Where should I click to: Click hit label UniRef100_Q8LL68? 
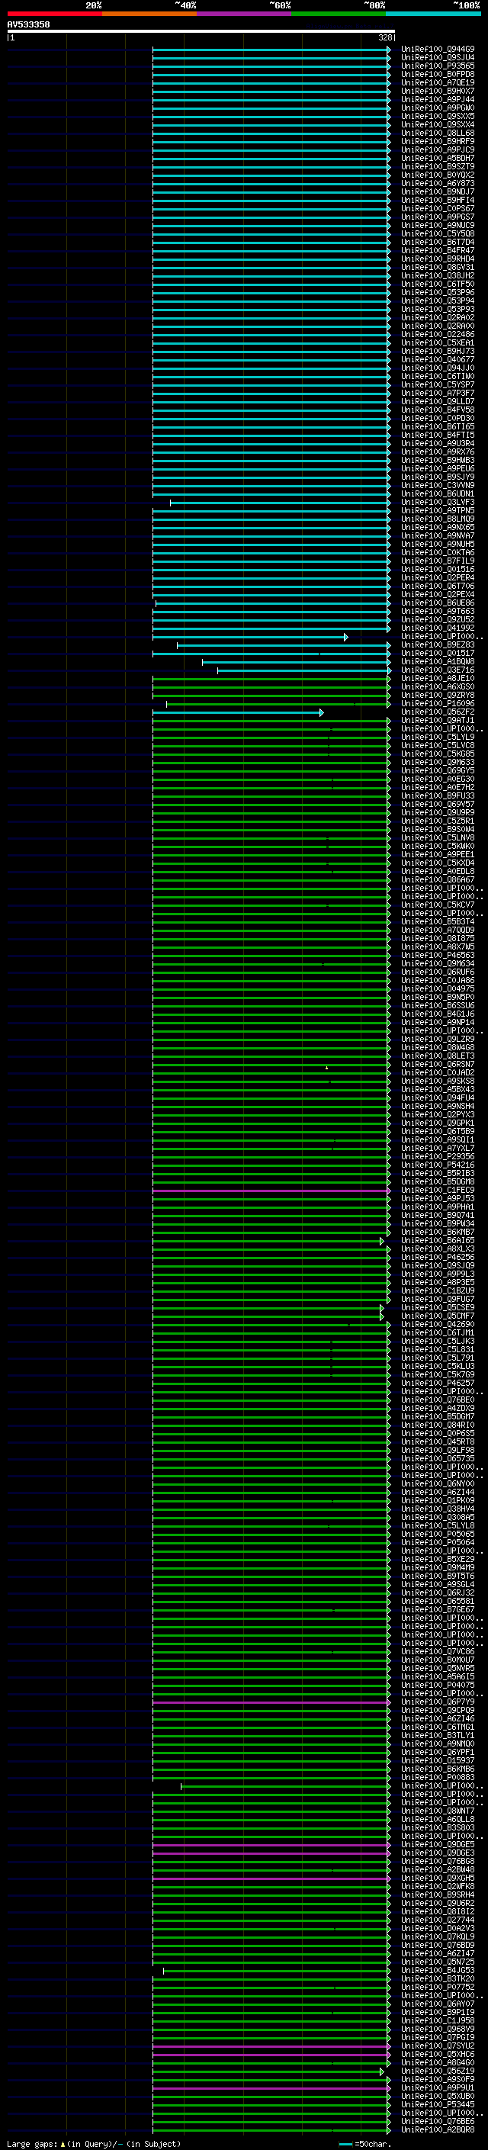pos(438,133)
